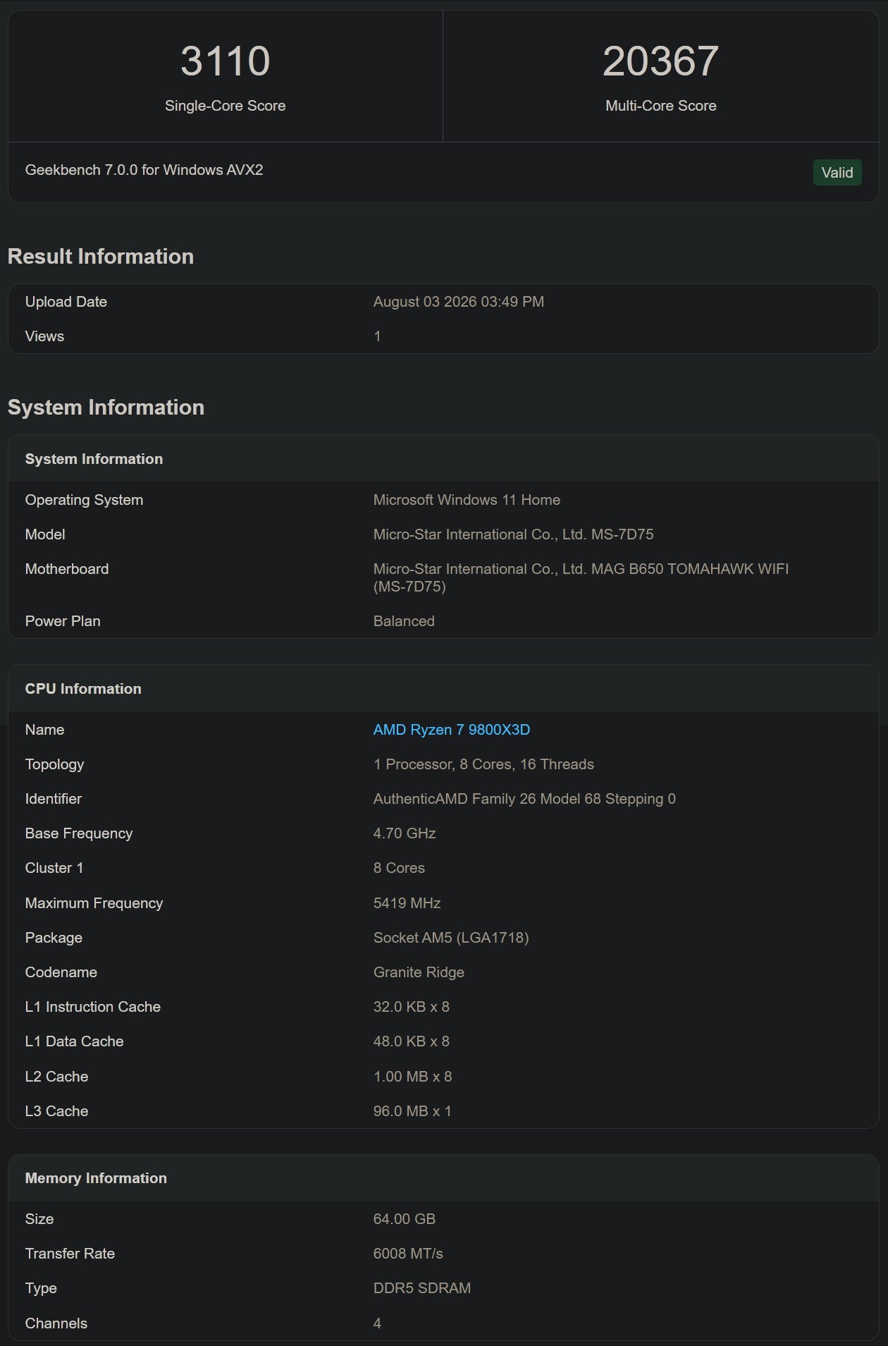Select the AuthenticAMD Family 26 identifier value

[524, 799]
